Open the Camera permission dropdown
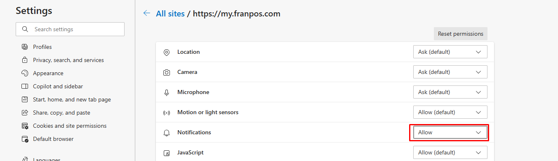This screenshot has width=558, height=161. click(450, 72)
